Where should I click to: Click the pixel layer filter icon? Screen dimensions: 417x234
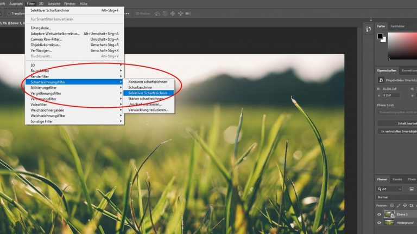pyautogui.click(x=410, y=189)
